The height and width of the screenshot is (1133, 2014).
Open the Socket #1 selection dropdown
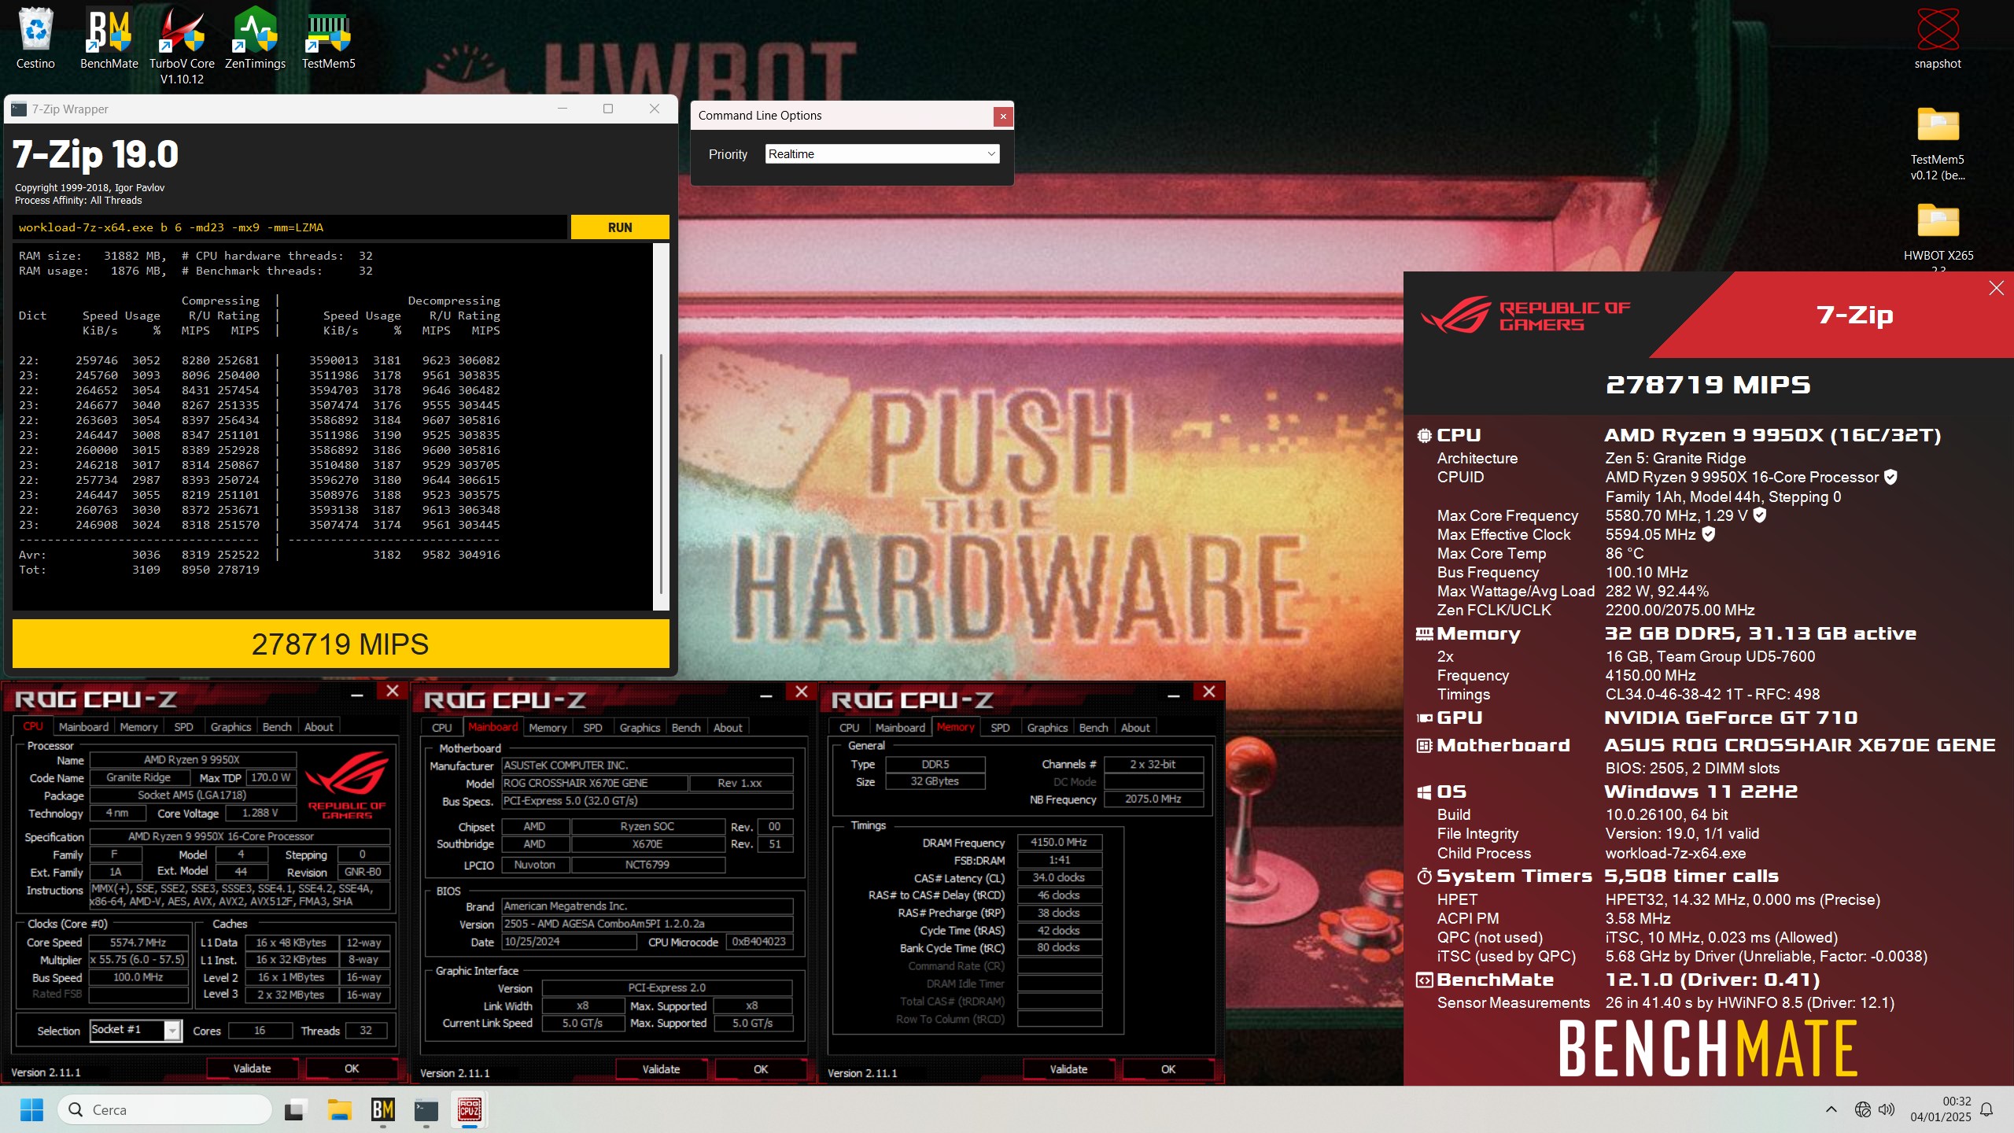[x=135, y=1030]
